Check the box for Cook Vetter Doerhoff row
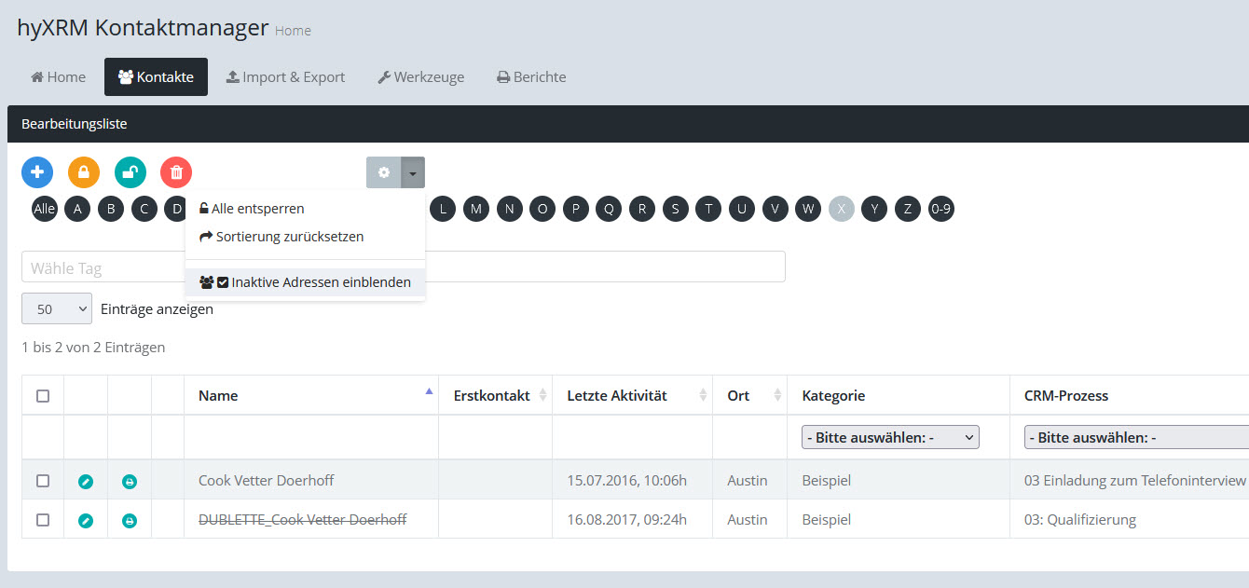Image resolution: width=1249 pixels, height=588 pixels. click(43, 481)
